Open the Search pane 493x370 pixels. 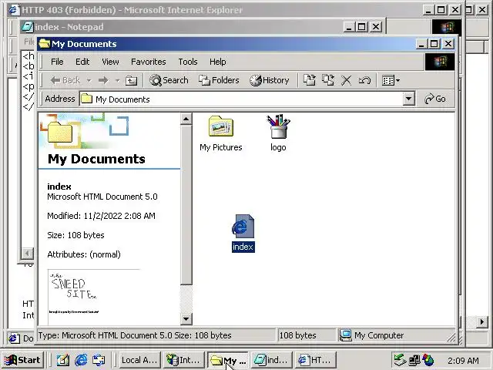coord(169,80)
